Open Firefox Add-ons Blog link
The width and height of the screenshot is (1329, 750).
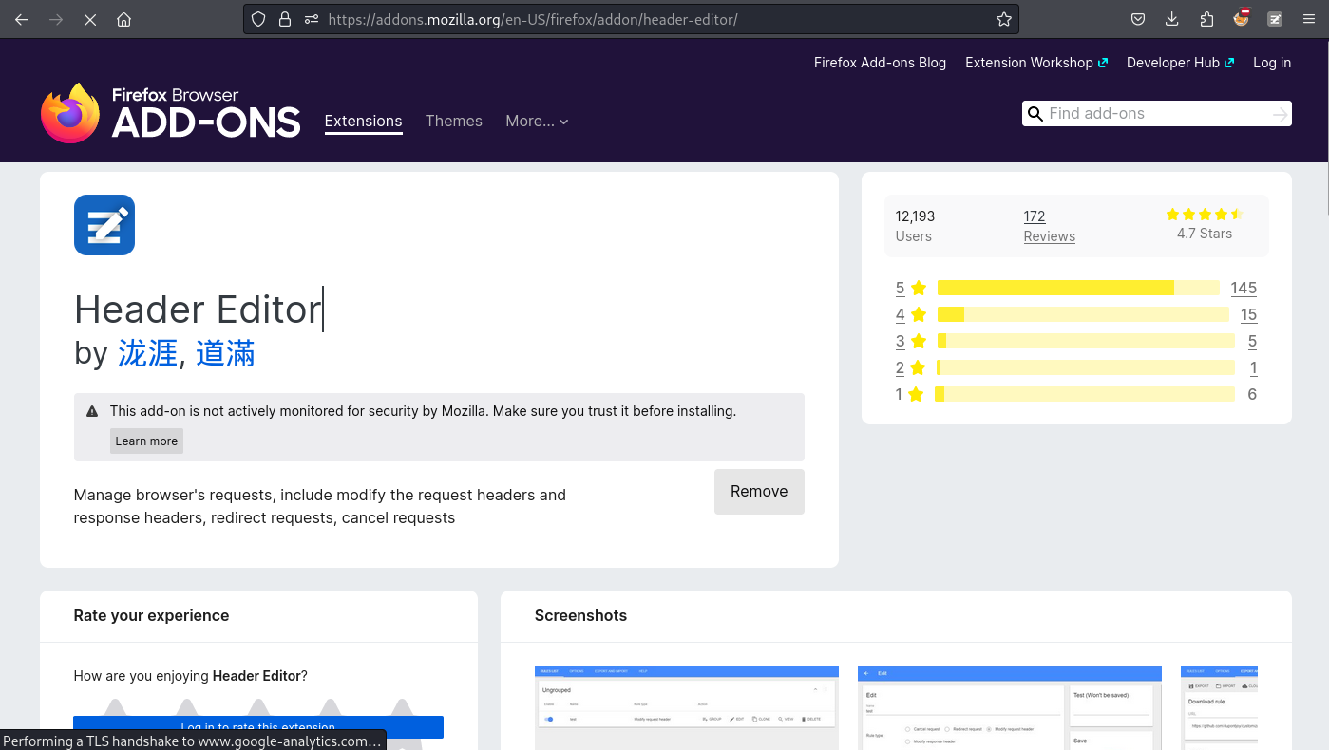pyautogui.click(x=880, y=63)
